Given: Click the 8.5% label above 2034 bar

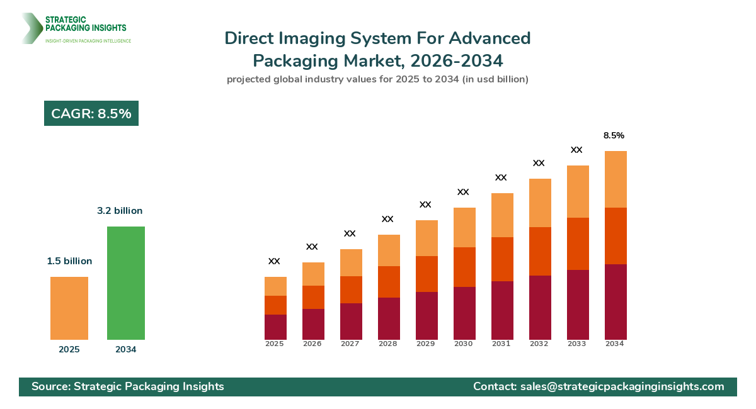Looking at the screenshot, I should [614, 135].
